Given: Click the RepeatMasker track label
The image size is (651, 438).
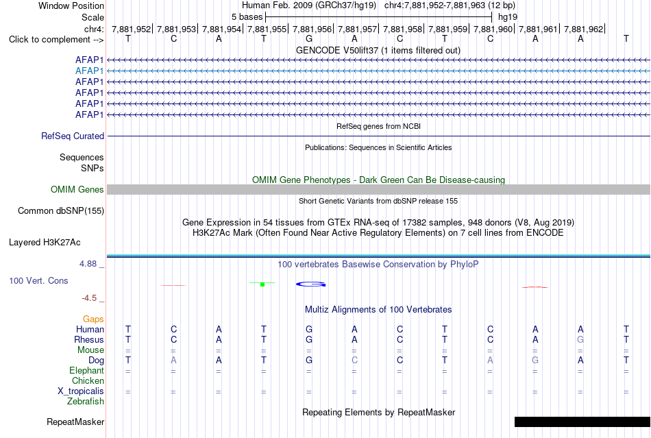Looking at the screenshot, I should 75,422.
